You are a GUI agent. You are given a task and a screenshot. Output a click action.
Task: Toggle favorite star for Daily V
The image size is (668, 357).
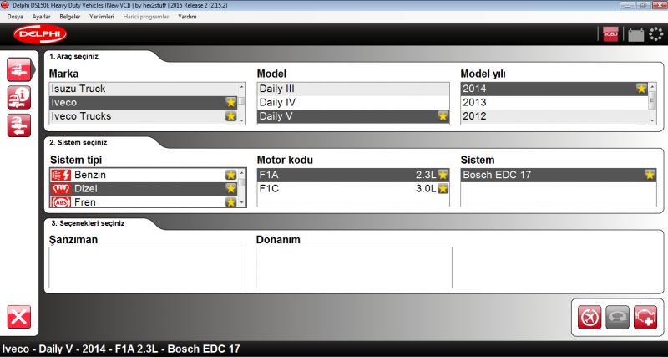443,116
